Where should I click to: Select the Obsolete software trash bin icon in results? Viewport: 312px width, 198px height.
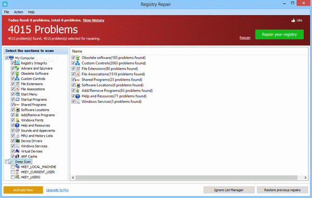pos(78,58)
